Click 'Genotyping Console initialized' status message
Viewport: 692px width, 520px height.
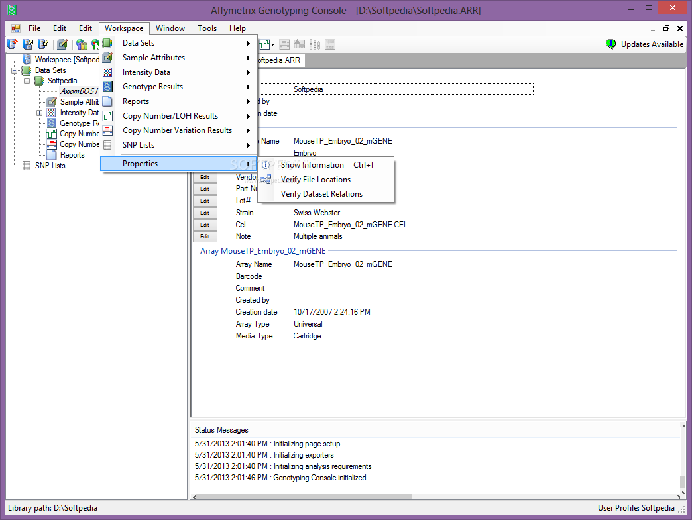(319, 478)
